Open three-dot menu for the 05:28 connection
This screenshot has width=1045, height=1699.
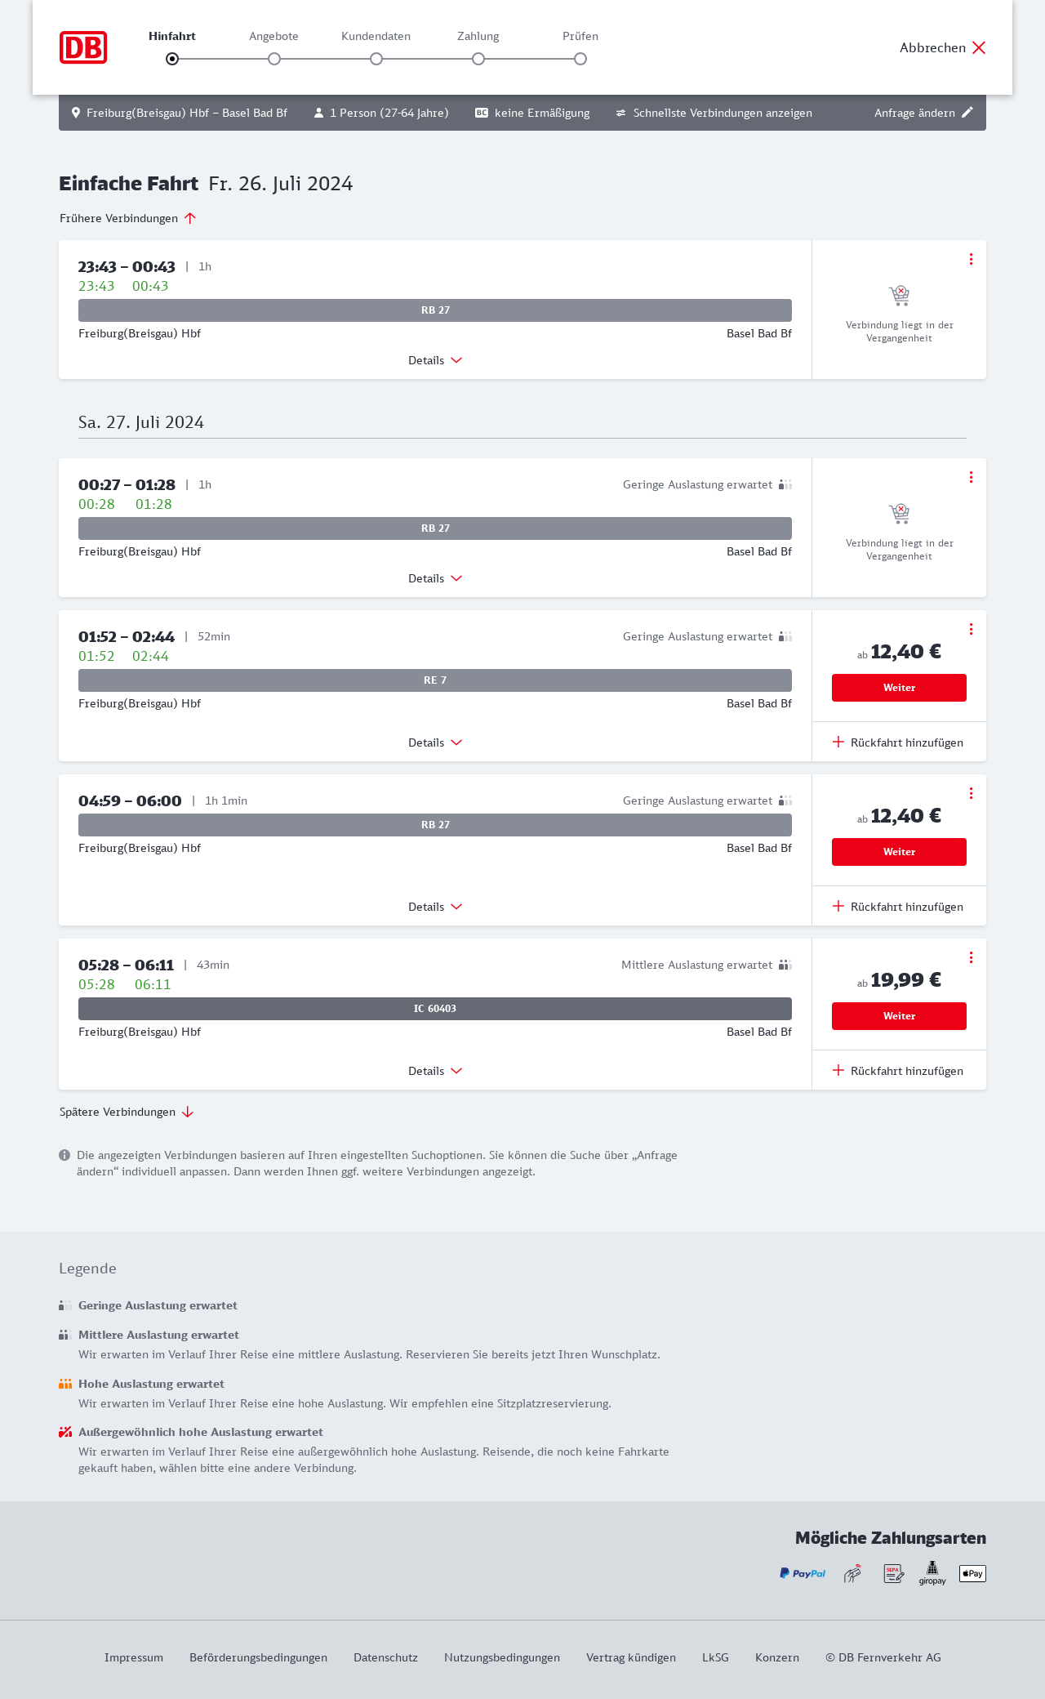(x=971, y=957)
